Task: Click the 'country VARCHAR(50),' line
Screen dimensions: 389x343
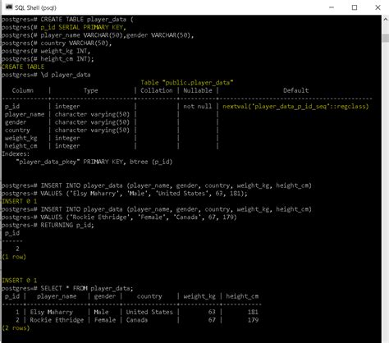Action: [76, 43]
